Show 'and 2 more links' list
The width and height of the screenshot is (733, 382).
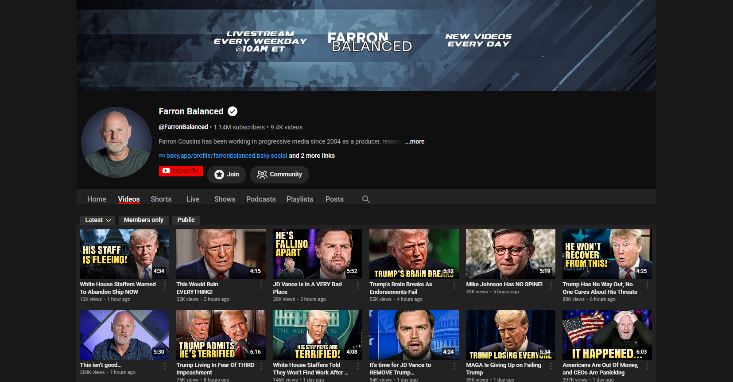312,156
